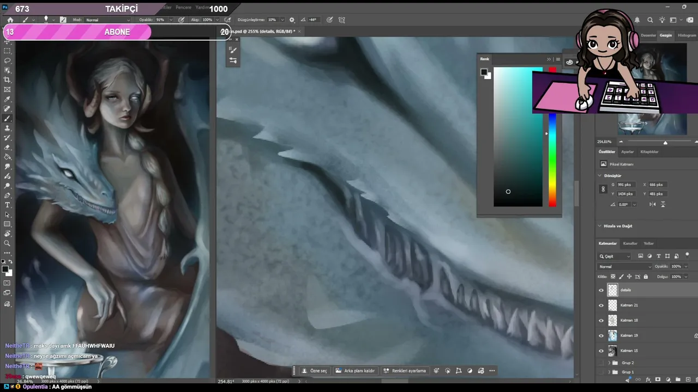The width and height of the screenshot is (698, 392).
Task: Open three-dot menu in contextual task bar
Action: click(x=492, y=371)
